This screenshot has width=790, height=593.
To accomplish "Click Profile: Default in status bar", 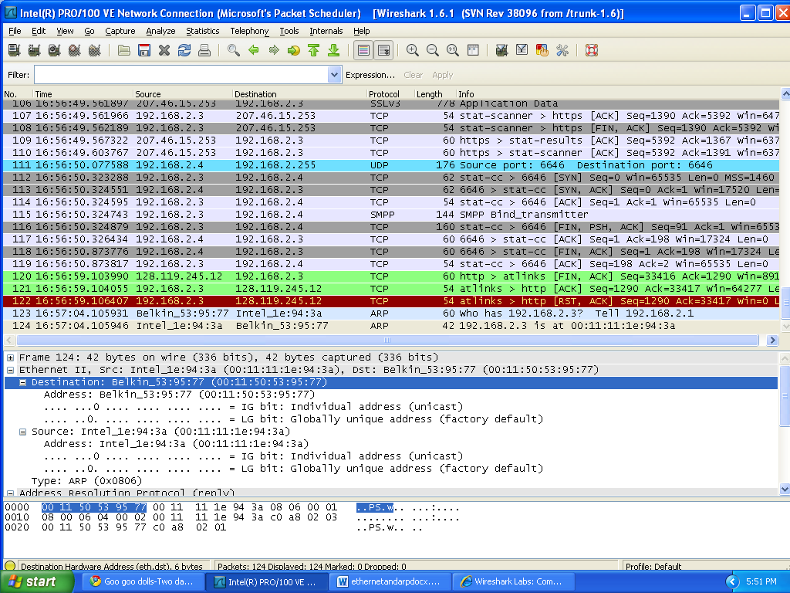I will click(x=653, y=566).
